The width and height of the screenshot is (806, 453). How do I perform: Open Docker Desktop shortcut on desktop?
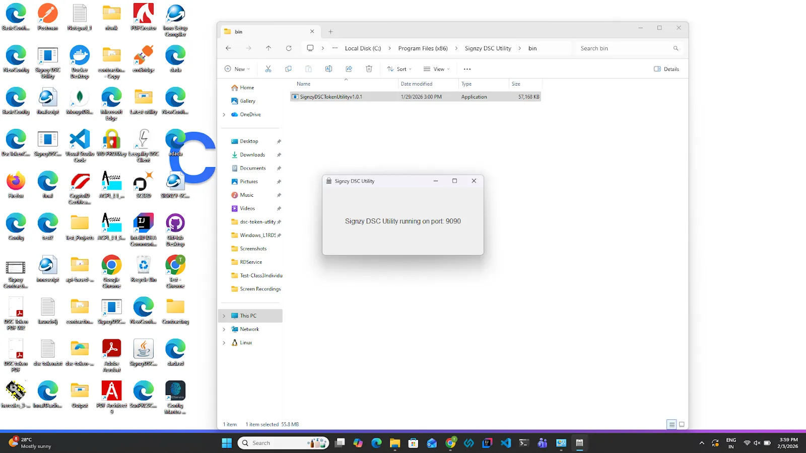tap(80, 62)
